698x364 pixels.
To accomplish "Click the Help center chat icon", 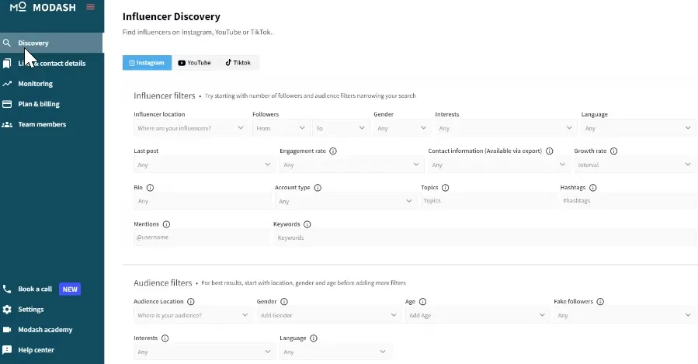I will 7,350.
